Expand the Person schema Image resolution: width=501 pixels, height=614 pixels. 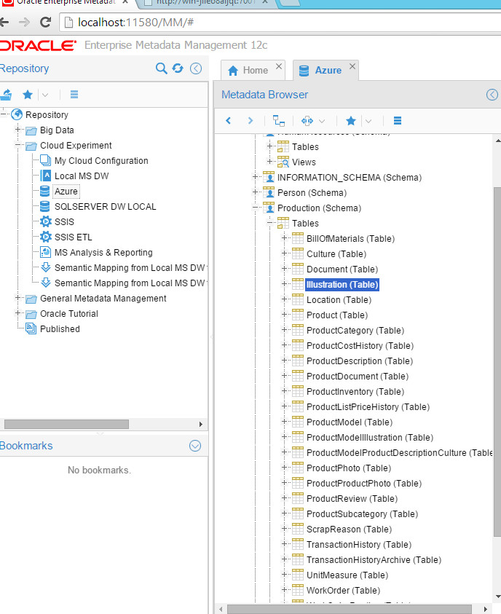(x=255, y=192)
